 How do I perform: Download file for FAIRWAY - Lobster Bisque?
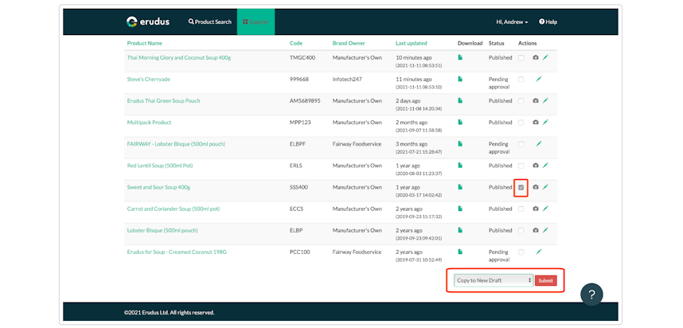460,143
